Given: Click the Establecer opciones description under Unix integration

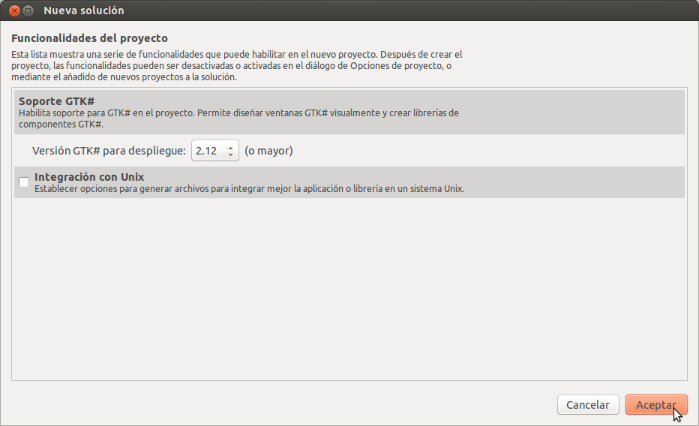Looking at the screenshot, I should 249,189.
